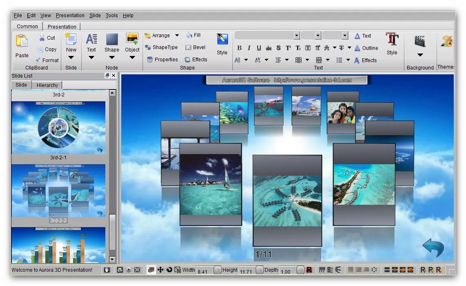Click the shape Properties button
This screenshot has width=466, height=286.
tap(163, 60)
